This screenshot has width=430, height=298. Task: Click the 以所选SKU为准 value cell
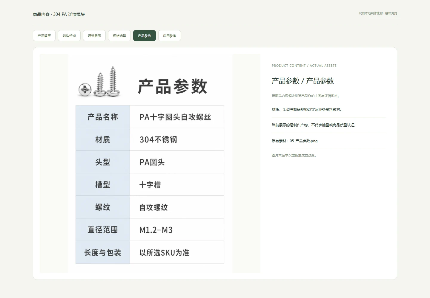pyautogui.click(x=177, y=252)
